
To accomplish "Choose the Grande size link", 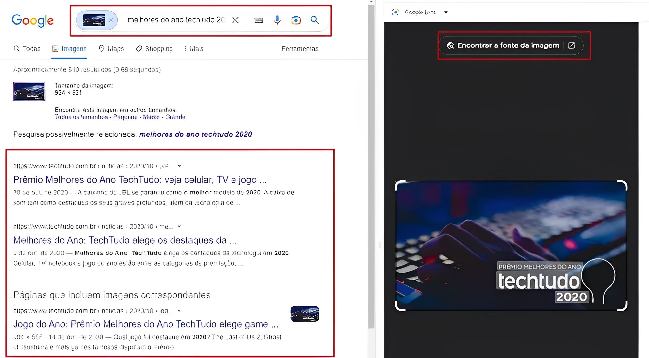I will click(x=175, y=117).
